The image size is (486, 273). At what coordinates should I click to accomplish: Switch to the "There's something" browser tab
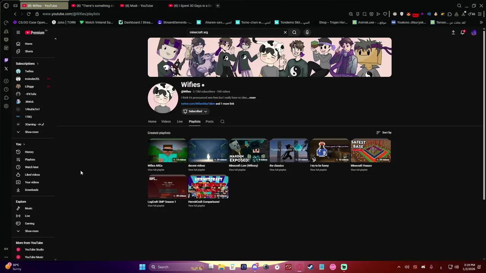tap(93, 6)
